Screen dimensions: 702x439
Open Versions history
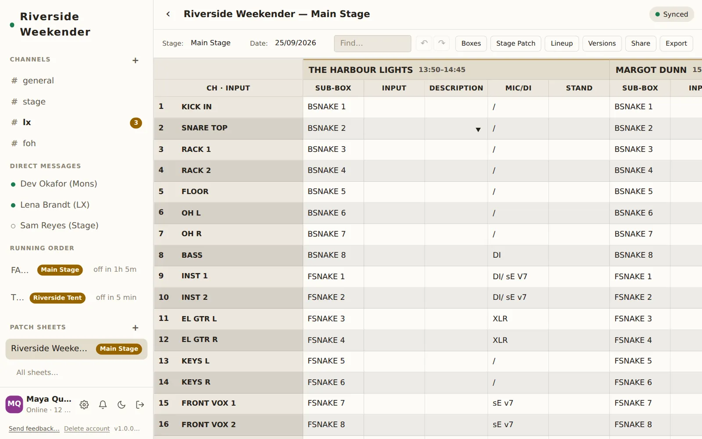click(x=602, y=43)
